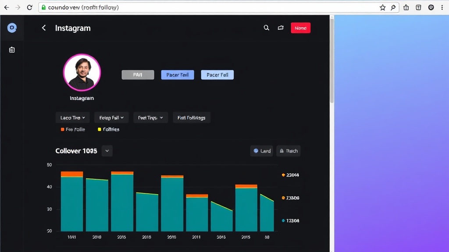Screen dimensions: 449x252
Task: Click the profile picture avatar
Action: pos(82,73)
